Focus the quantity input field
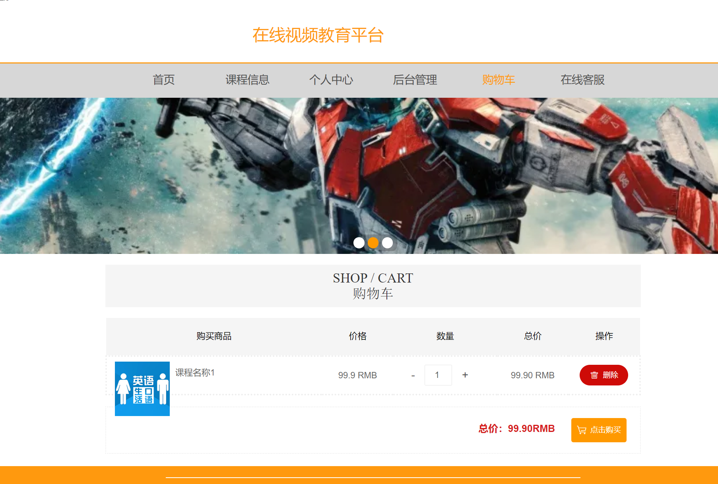The width and height of the screenshot is (718, 484). tap(438, 375)
